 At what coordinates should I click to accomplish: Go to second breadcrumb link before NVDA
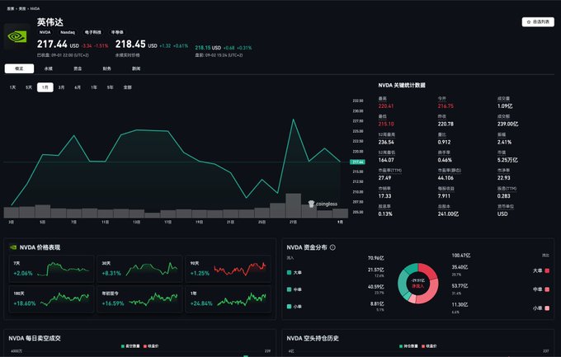(22, 8)
